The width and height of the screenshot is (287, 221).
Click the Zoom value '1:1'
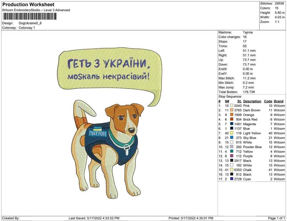tap(277, 22)
